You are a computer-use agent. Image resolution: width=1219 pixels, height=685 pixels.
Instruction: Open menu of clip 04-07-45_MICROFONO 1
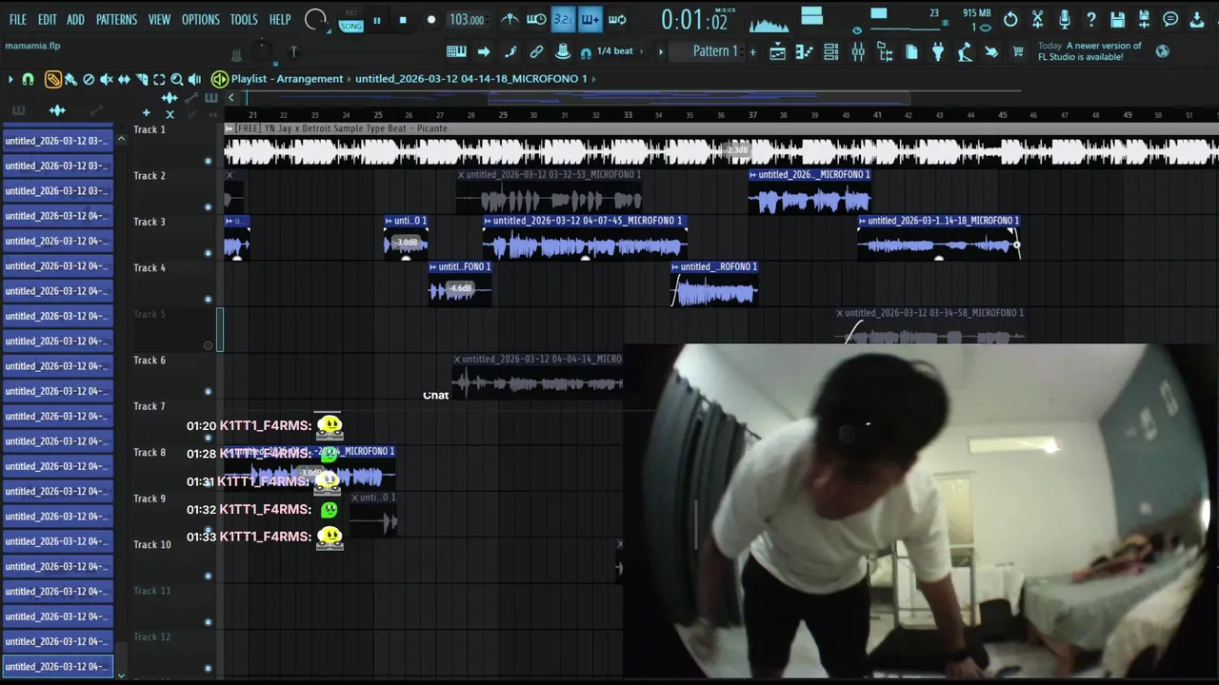click(x=488, y=221)
